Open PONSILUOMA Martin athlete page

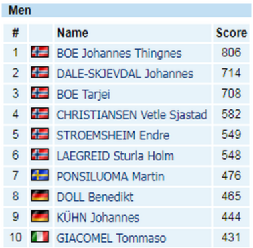click(x=110, y=176)
